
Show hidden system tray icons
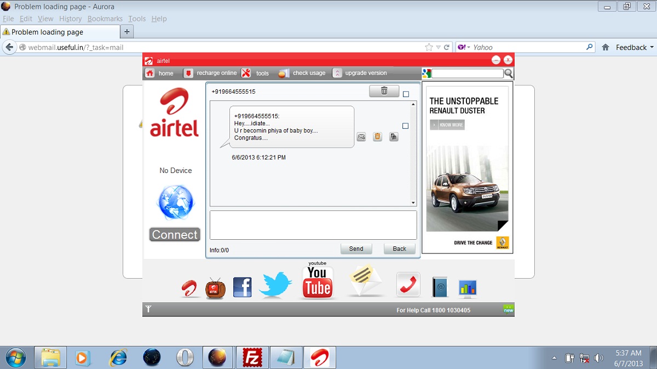[x=554, y=358]
